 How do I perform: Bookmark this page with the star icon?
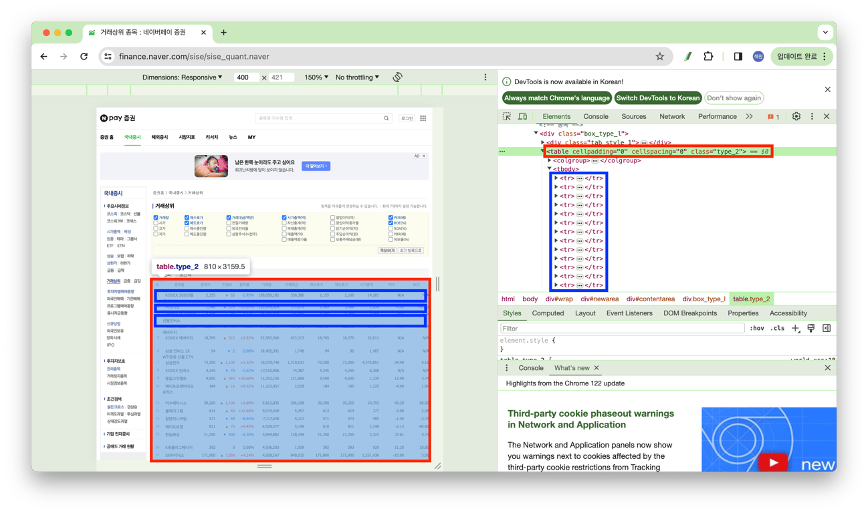660,57
